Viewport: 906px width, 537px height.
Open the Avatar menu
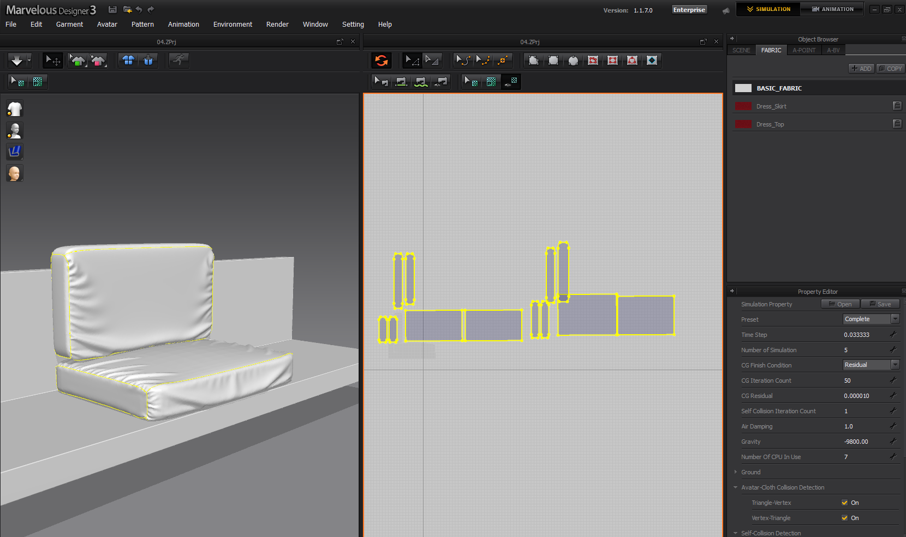tap(107, 25)
